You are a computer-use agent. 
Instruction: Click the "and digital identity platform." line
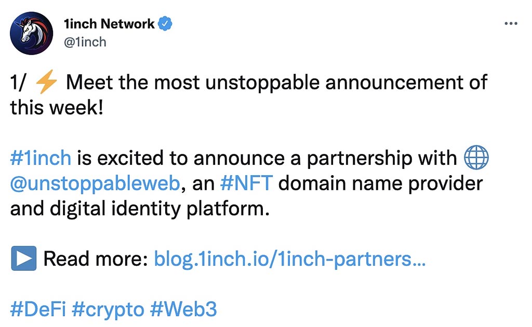(140, 208)
